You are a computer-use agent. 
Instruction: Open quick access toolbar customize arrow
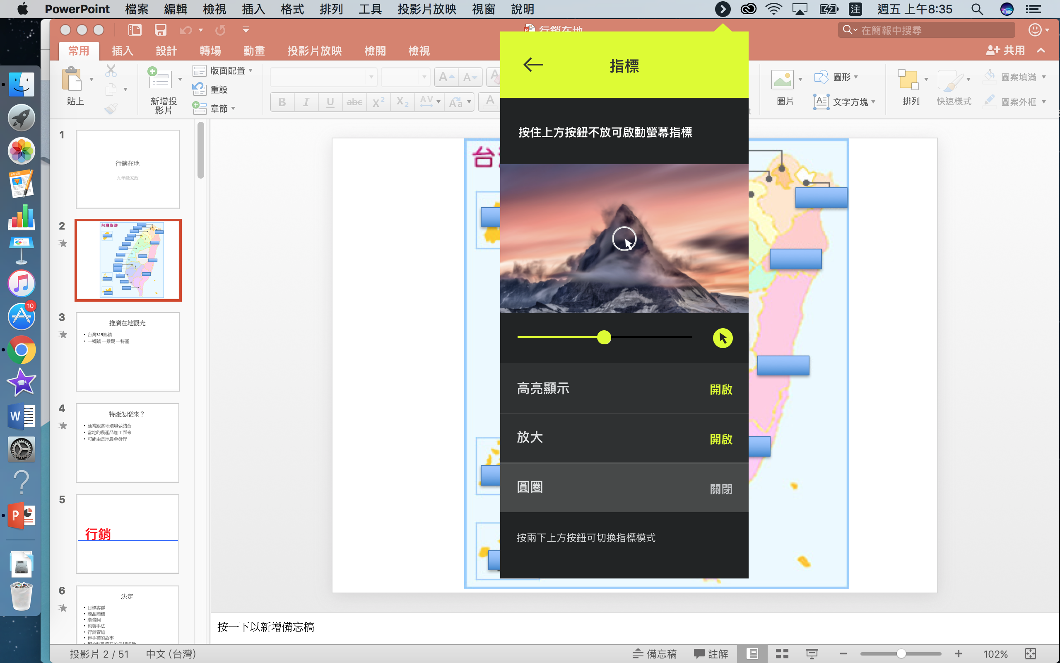246,30
